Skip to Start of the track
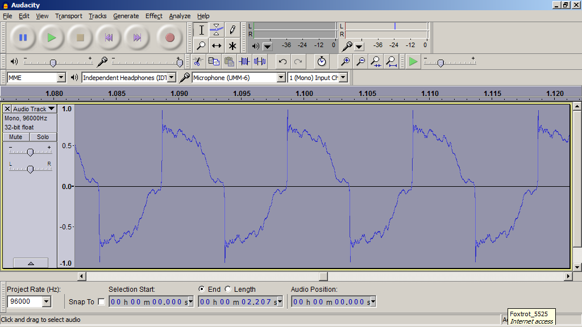 [109, 37]
